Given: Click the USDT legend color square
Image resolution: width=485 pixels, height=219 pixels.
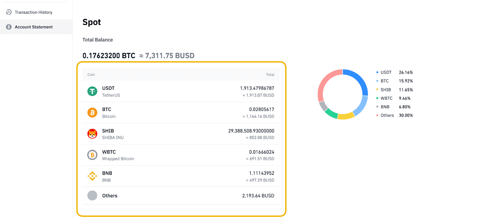Looking at the screenshot, I should coord(377,72).
